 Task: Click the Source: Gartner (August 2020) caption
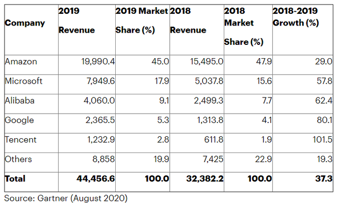66,198
